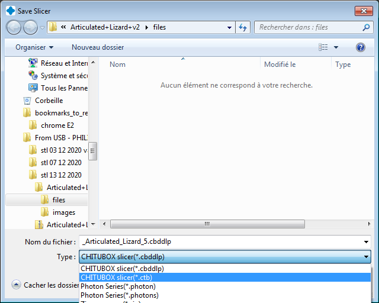Select the zipped Articulated+L archive item
Screen dimensions: 379x303
pos(61,225)
